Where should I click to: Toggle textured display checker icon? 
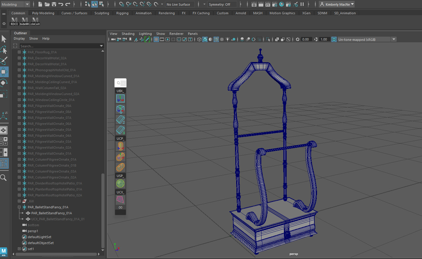point(222,39)
